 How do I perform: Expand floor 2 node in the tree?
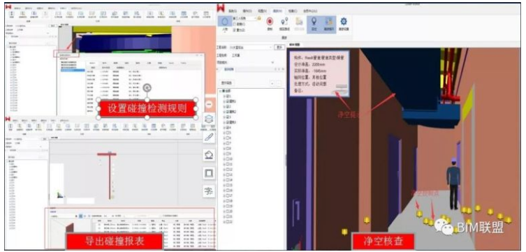click(224, 107)
